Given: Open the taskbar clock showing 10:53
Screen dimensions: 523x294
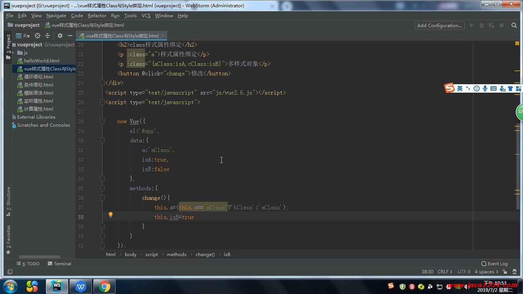Looking at the screenshot, I should coord(495,287).
